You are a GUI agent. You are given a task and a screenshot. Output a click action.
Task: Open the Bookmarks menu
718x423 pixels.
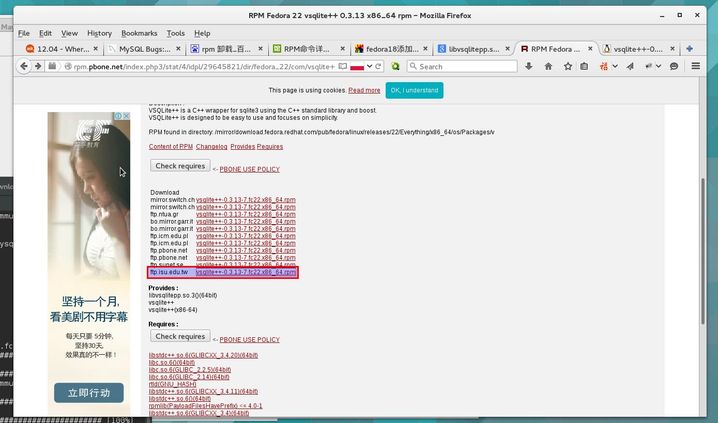(139, 33)
